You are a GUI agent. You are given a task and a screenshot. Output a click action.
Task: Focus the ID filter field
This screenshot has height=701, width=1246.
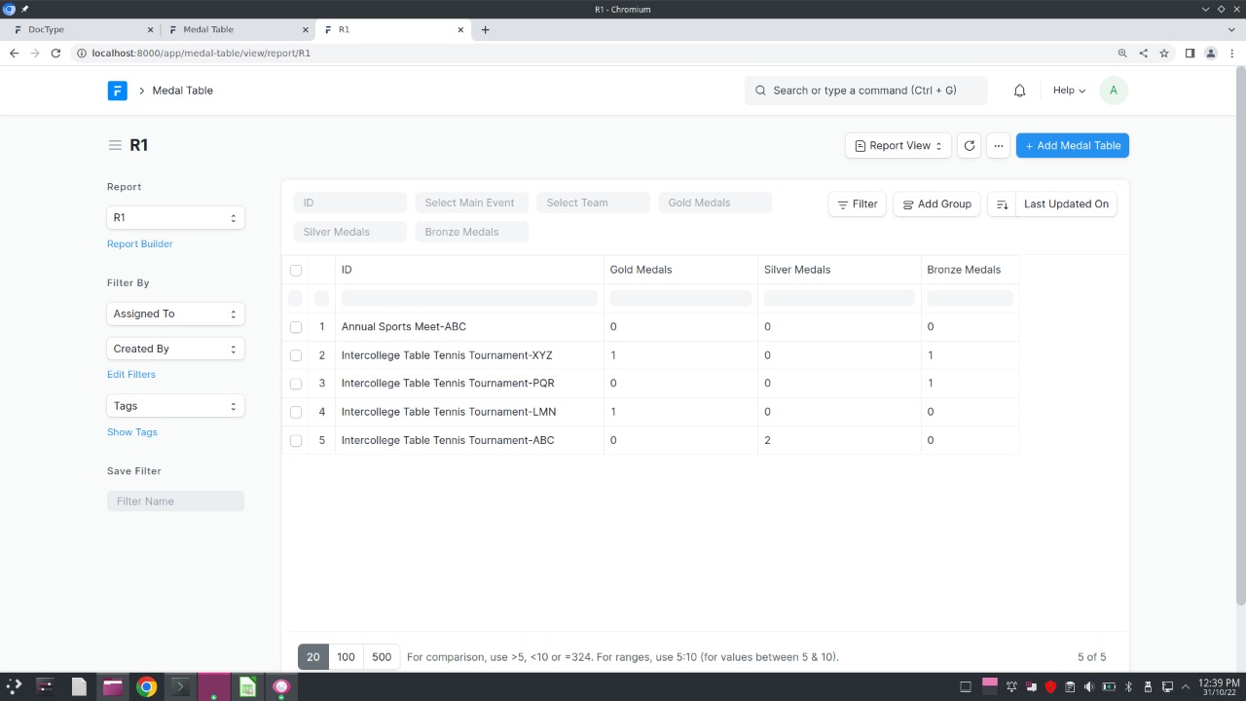point(349,203)
